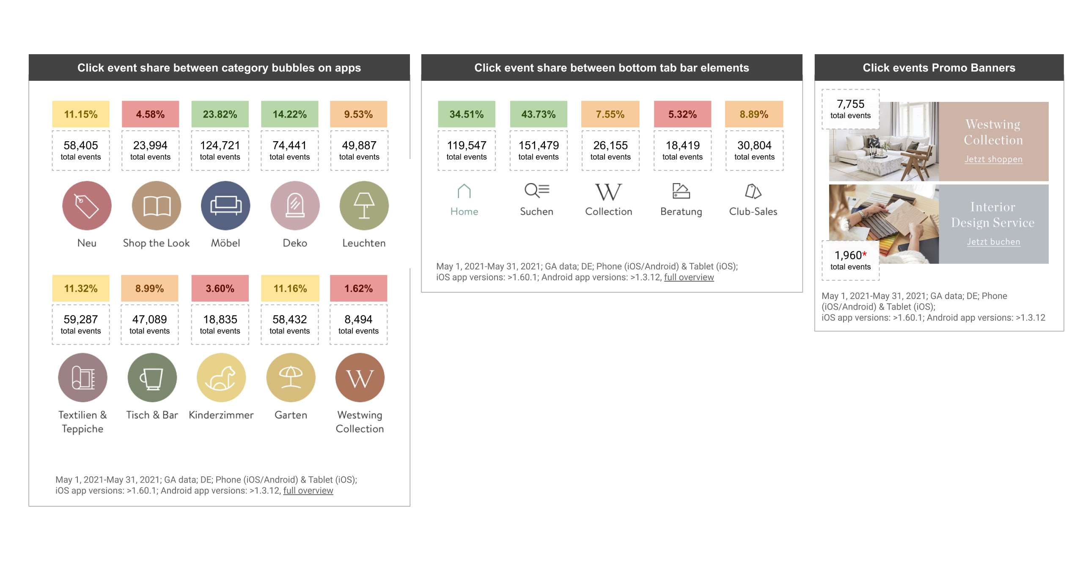The height and width of the screenshot is (571, 1083).
Task: Select the Shop the Look book icon
Action: tap(157, 206)
